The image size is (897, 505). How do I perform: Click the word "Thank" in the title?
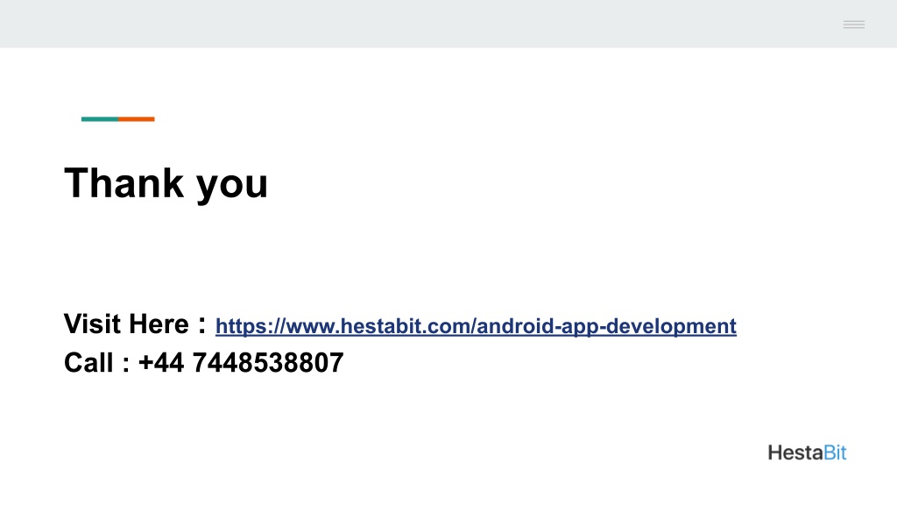pos(124,182)
